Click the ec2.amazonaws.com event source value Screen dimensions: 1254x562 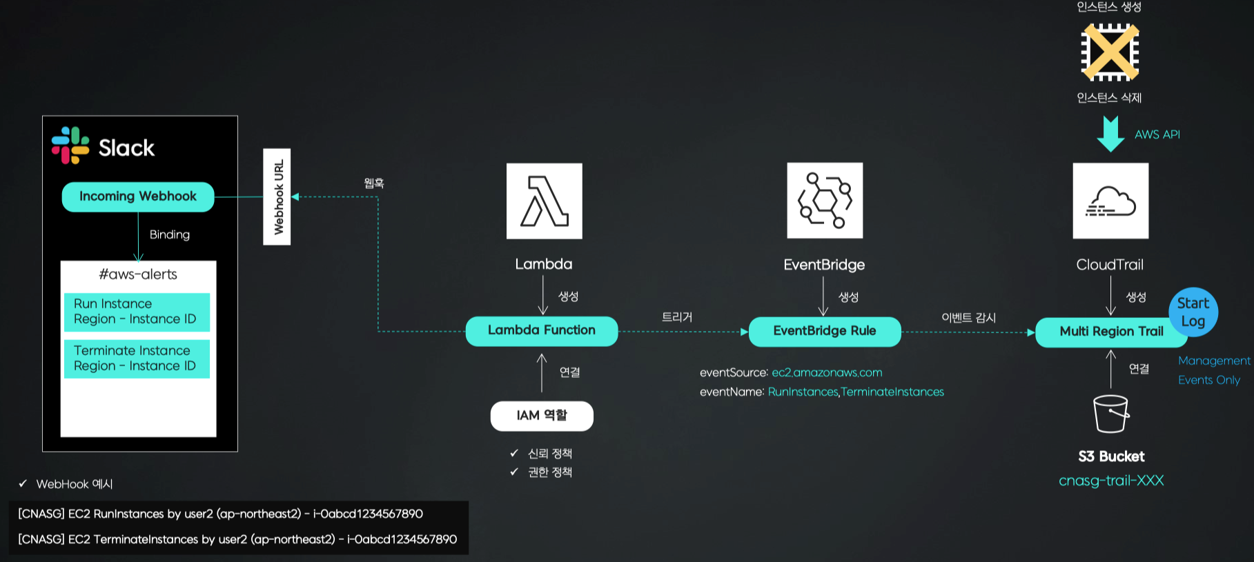[827, 373]
